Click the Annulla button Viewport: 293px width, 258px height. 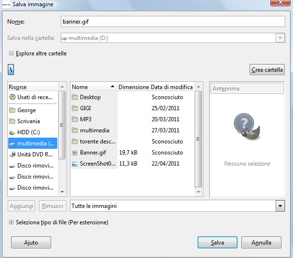(261, 242)
